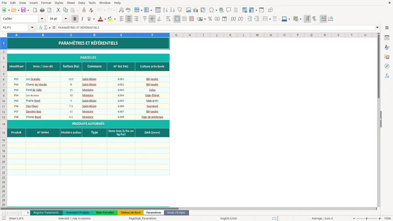Screen dimensions: 393x221
Task: Select row 6 header
Action: click(x=4, y=79)
